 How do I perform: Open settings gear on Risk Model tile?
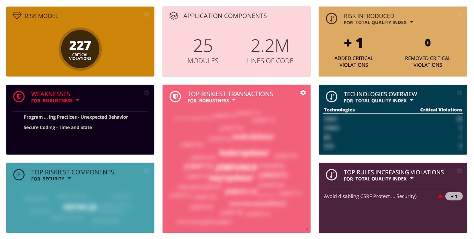(147, 15)
